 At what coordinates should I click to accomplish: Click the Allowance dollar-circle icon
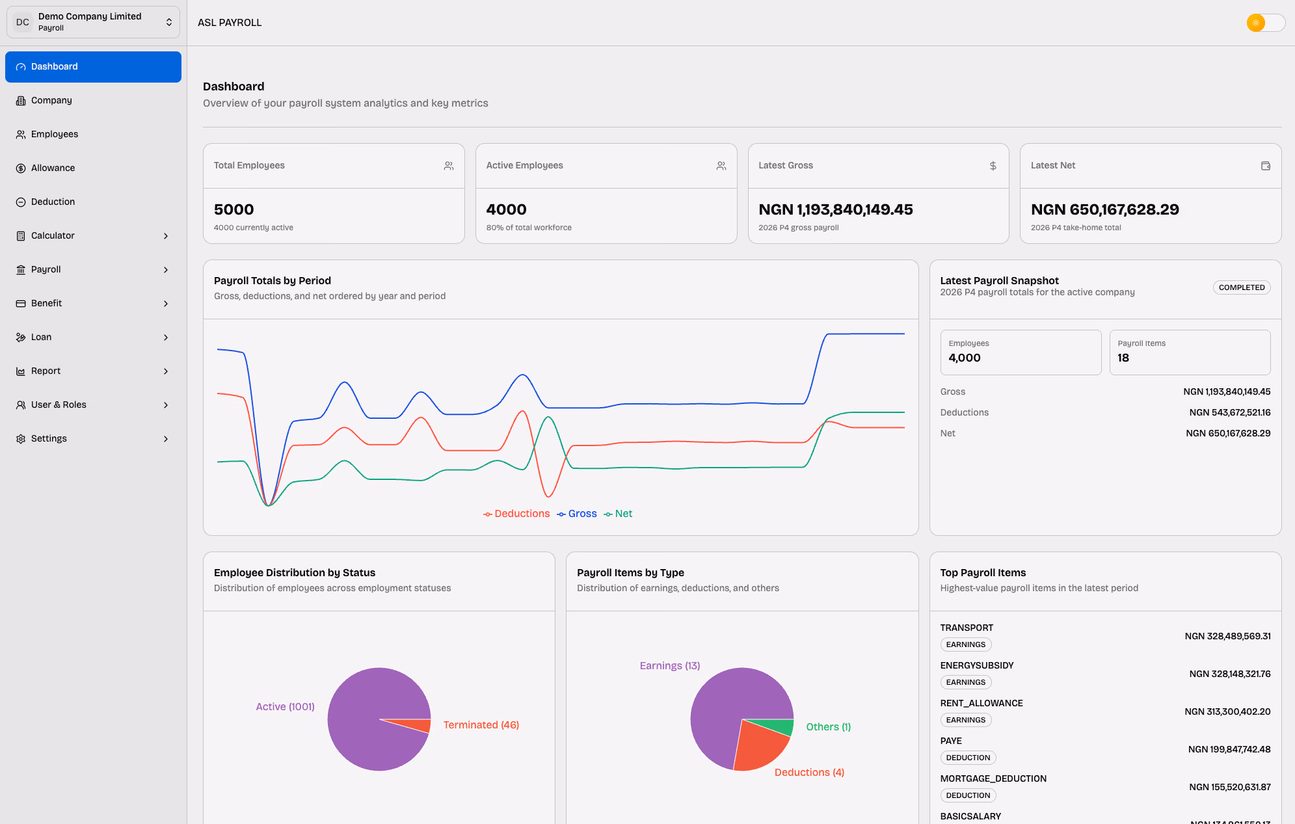coord(21,168)
